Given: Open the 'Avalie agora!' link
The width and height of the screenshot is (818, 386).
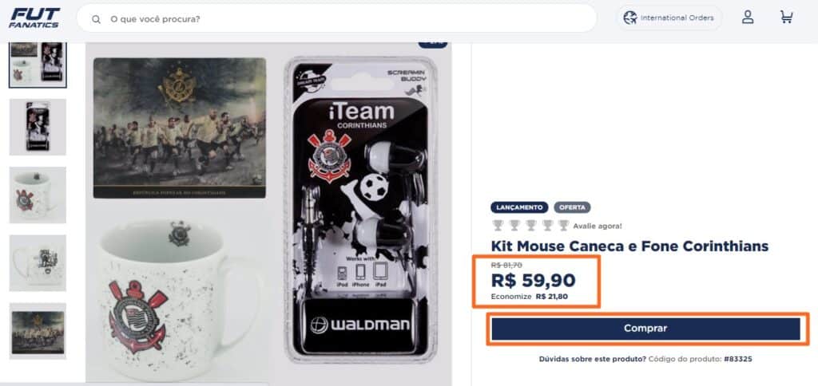Looking at the screenshot, I should [x=598, y=226].
